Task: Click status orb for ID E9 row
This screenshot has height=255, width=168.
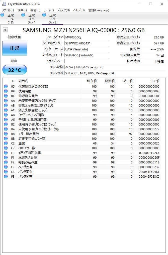Action: 6,153
